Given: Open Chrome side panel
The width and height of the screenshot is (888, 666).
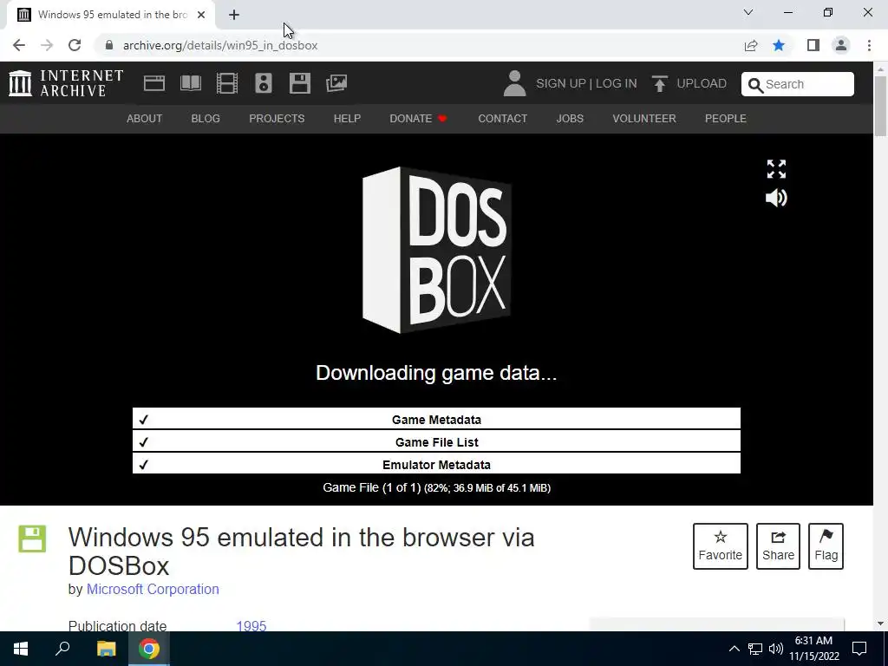Looking at the screenshot, I should (x=813, y=45).
